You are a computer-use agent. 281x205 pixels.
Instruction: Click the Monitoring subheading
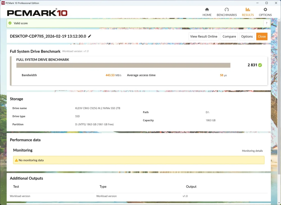pyautogui.click(x=23, y=150)
